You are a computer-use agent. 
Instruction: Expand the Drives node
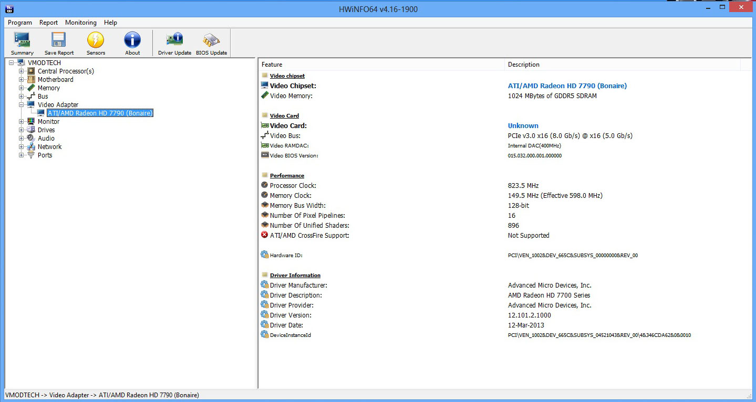point(22,130)
